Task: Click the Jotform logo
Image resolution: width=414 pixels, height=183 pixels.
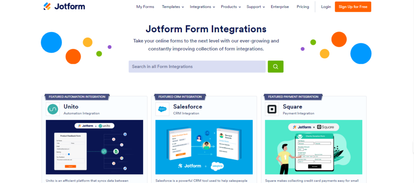Action: pos(64,6)
